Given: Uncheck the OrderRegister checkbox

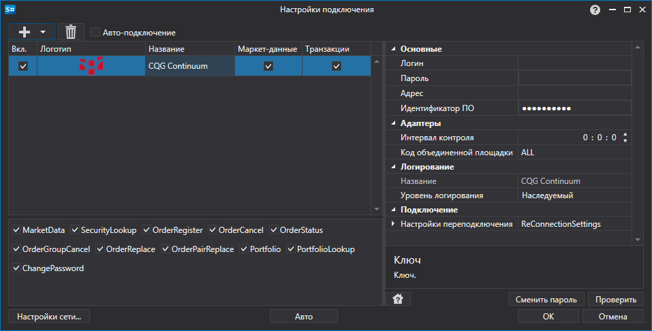Looking at the screenshot, I should [x=146, y=230].
